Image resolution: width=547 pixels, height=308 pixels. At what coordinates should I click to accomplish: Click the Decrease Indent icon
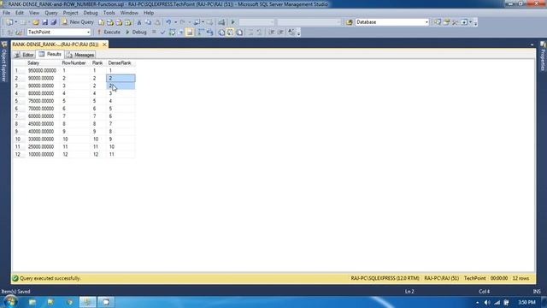coord(272,33)
